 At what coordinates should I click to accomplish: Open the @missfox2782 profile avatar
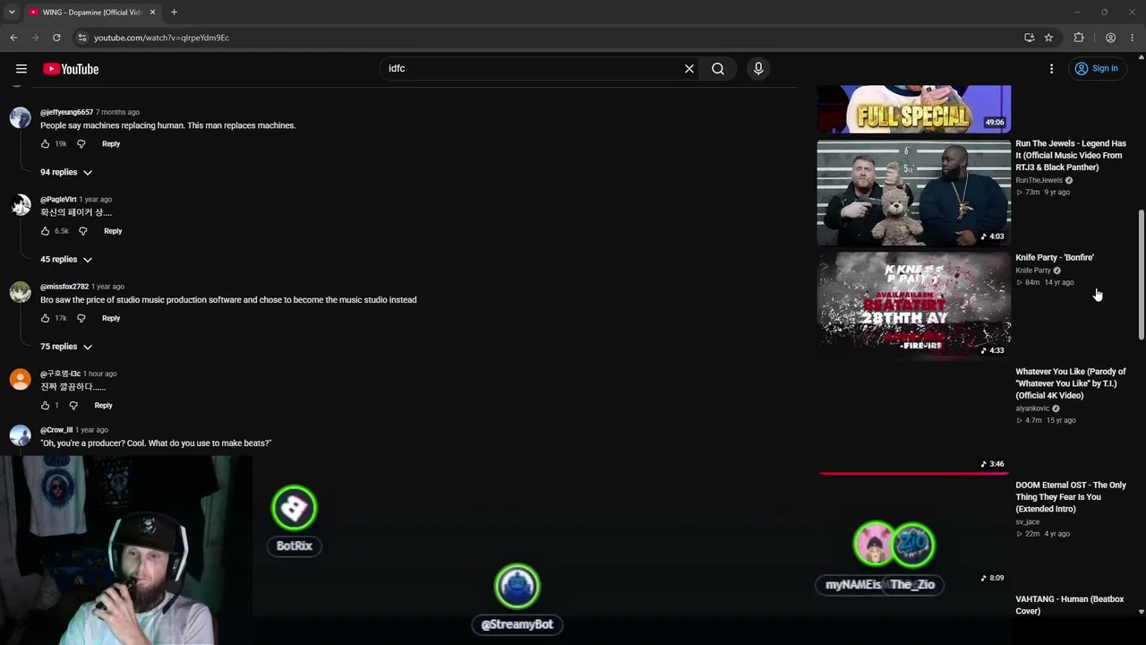pos(20,292)
